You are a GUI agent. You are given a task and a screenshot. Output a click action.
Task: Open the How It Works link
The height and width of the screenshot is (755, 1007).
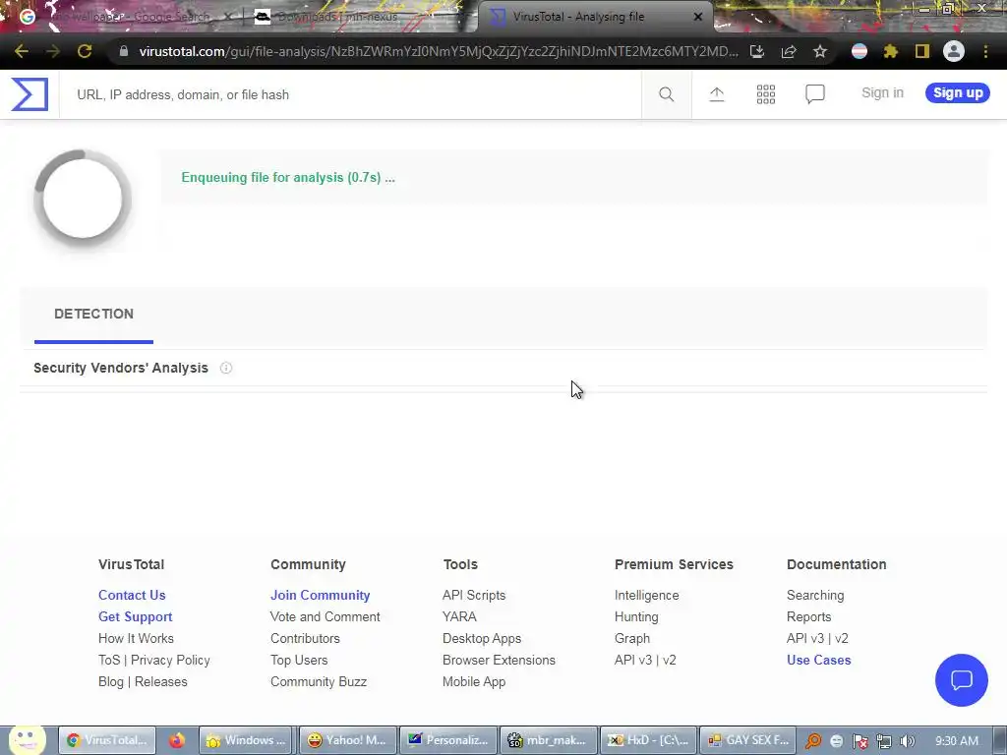(136, 639)
